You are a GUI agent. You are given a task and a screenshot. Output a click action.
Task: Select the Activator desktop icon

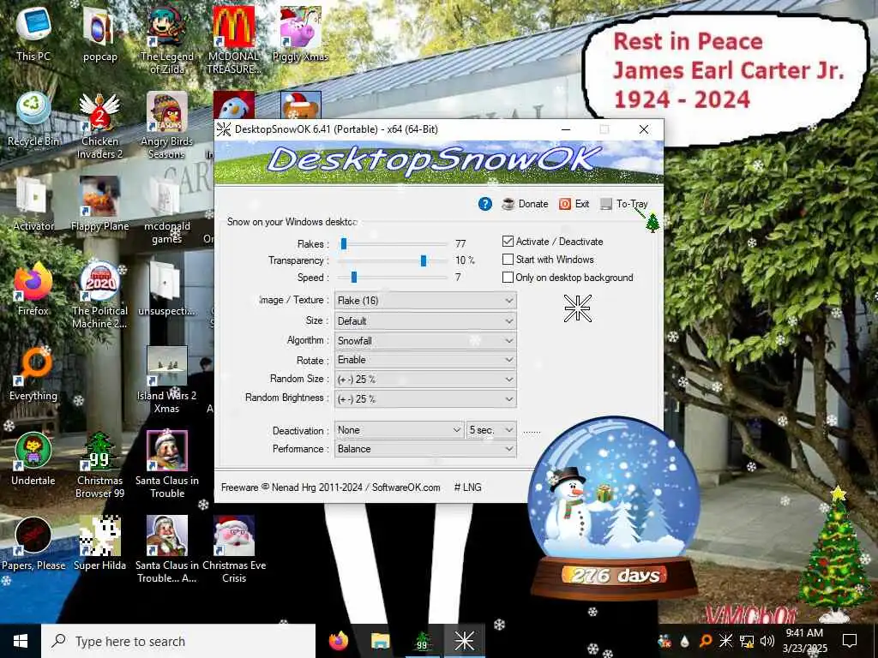coord(33,204)
